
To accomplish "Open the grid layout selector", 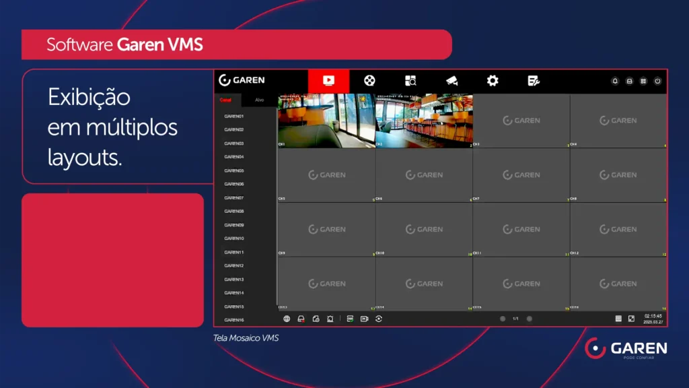I will 618,319.
